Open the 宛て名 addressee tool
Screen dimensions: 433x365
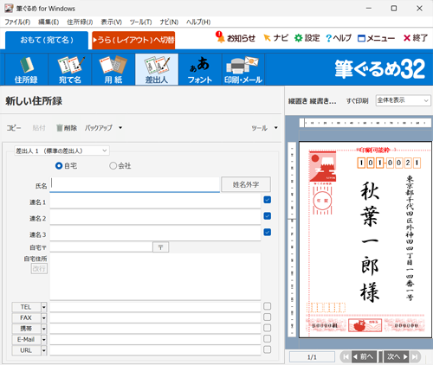point(70,69)
